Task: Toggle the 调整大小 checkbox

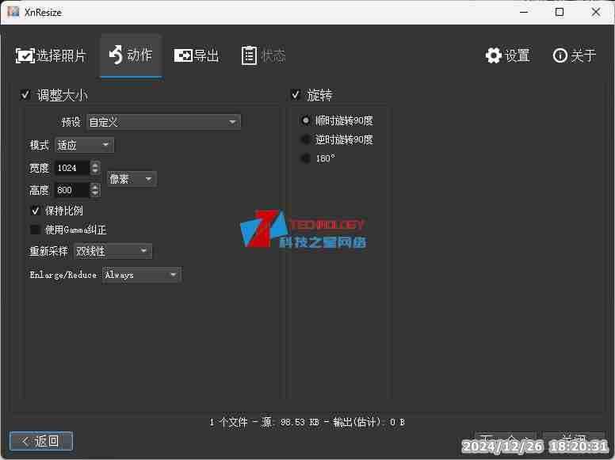Action: coord(25,95)
